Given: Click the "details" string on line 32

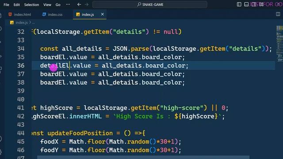Looking at the screenshot, I should tap(129, 32).
